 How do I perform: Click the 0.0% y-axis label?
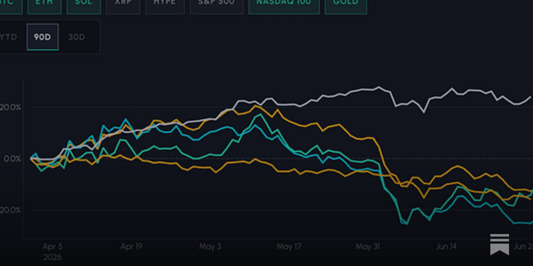(12, 159)
